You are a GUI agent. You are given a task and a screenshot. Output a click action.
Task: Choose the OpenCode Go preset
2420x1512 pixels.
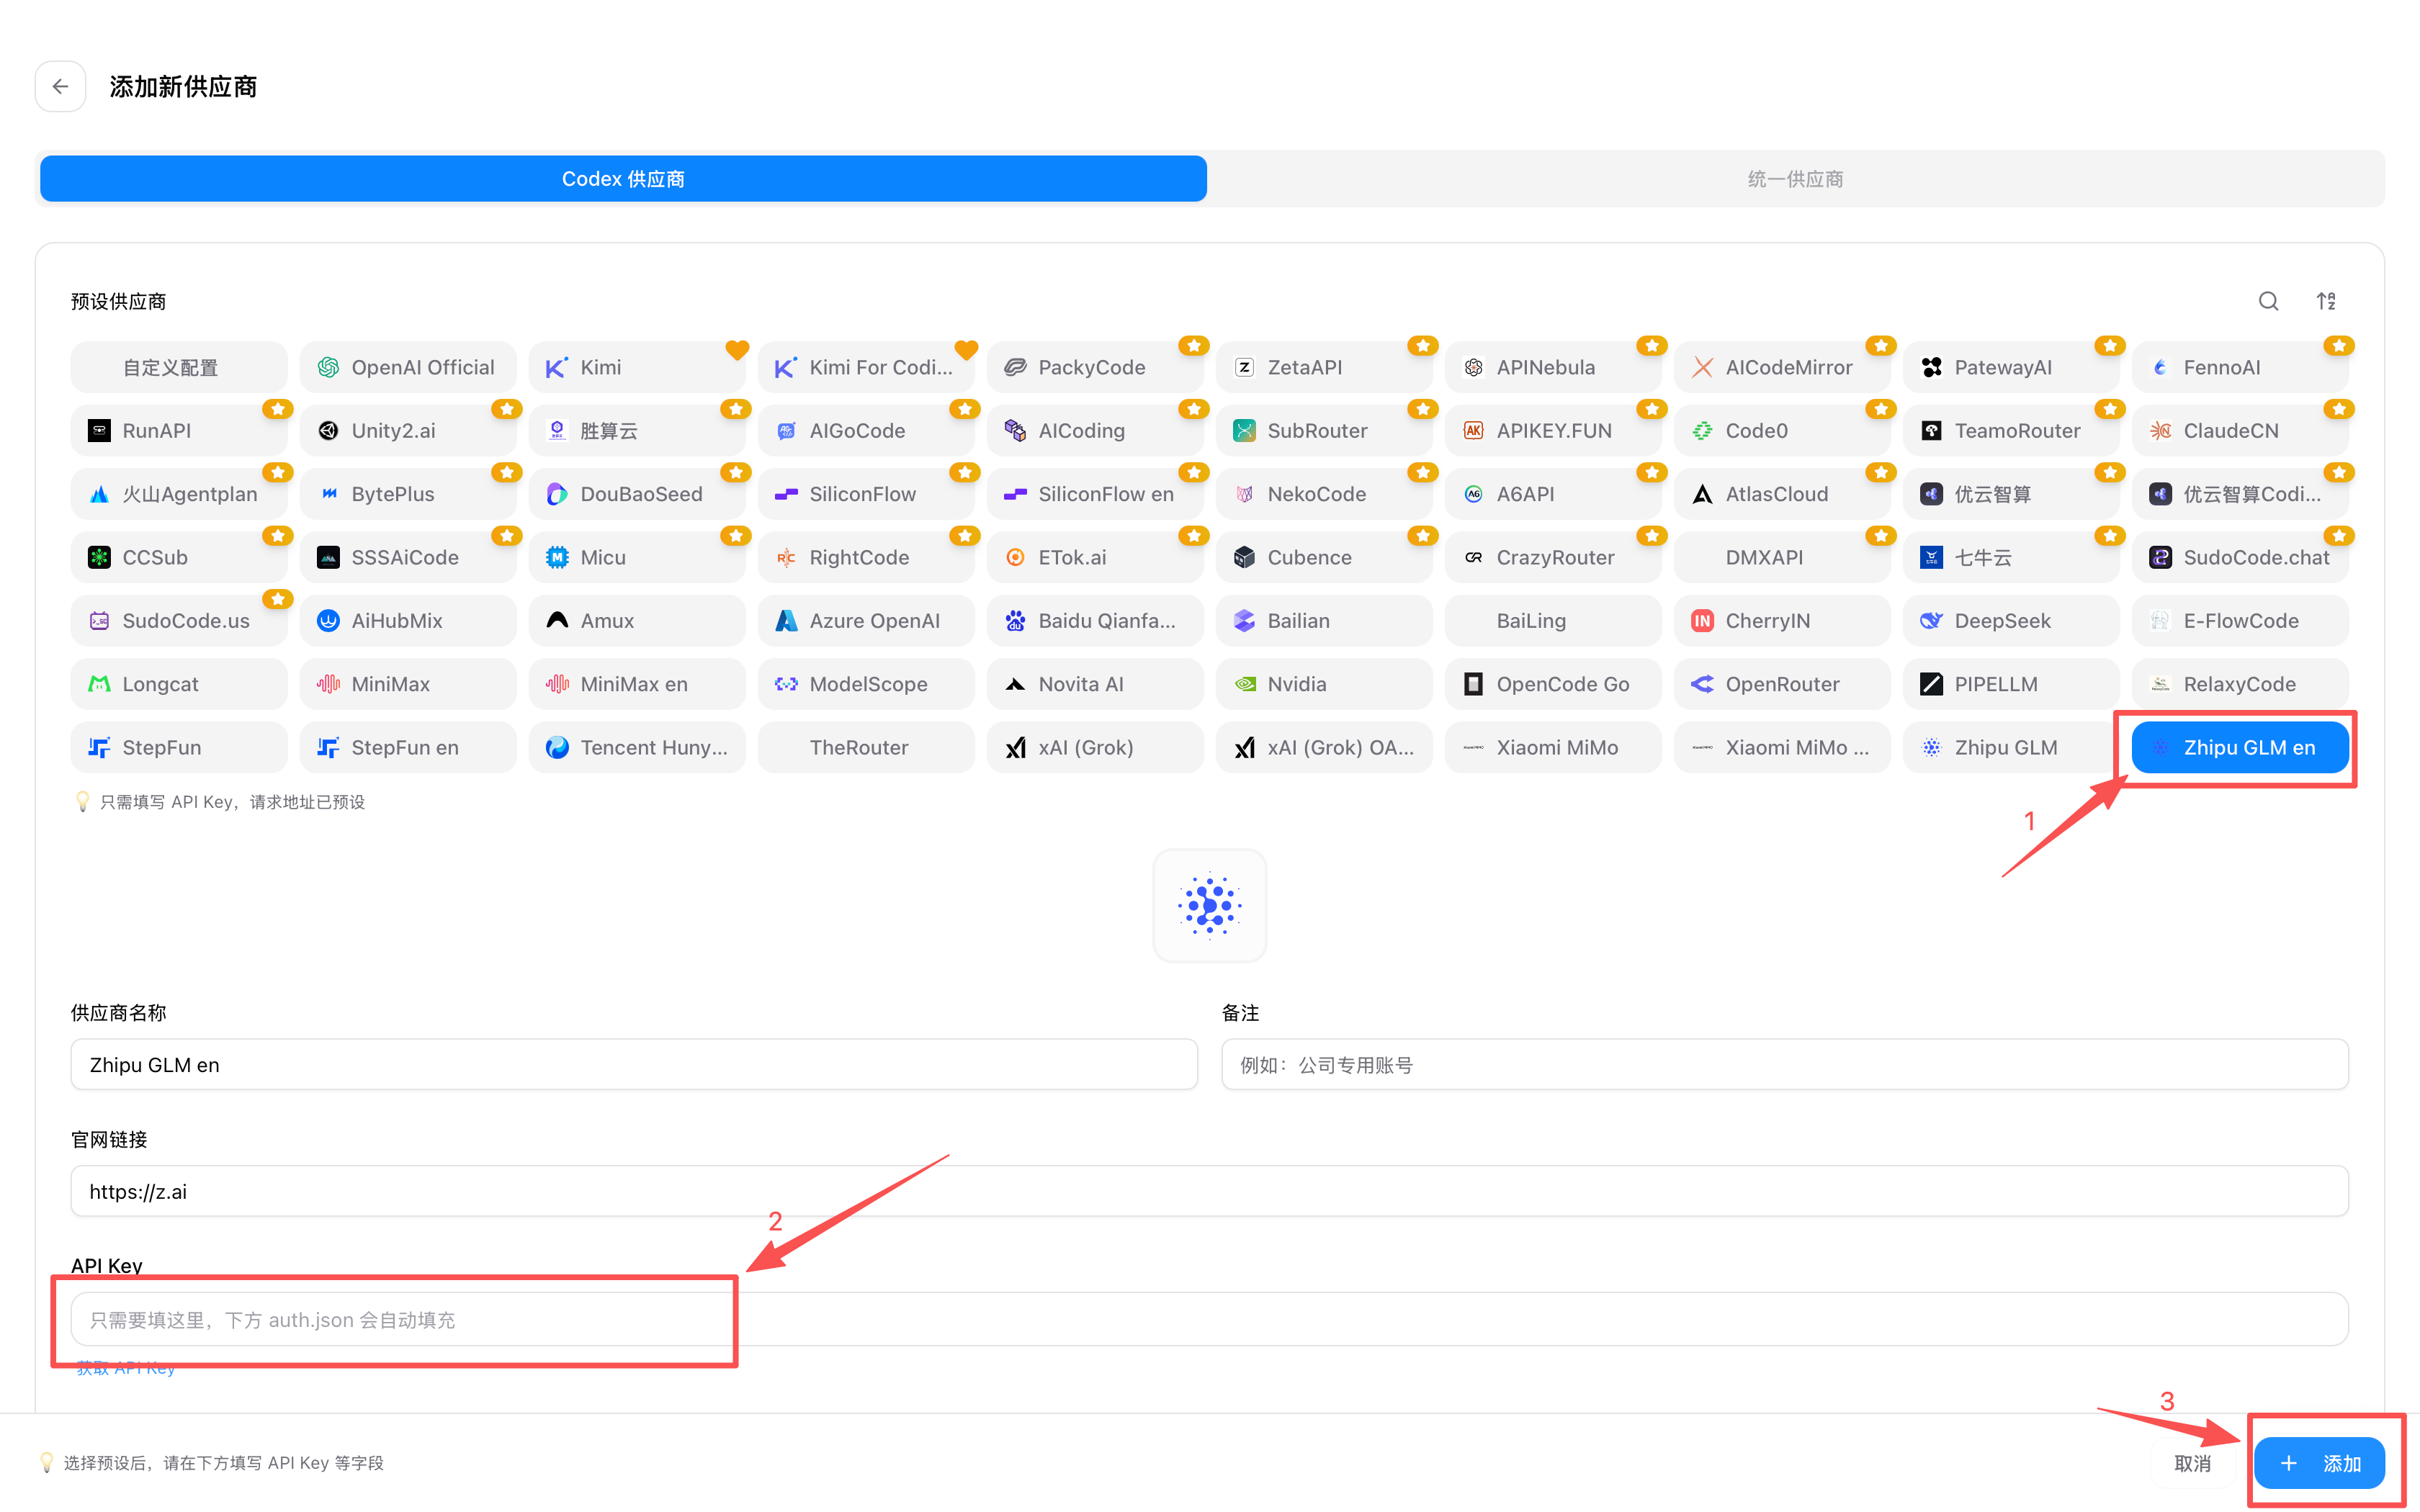[1553, 684]
